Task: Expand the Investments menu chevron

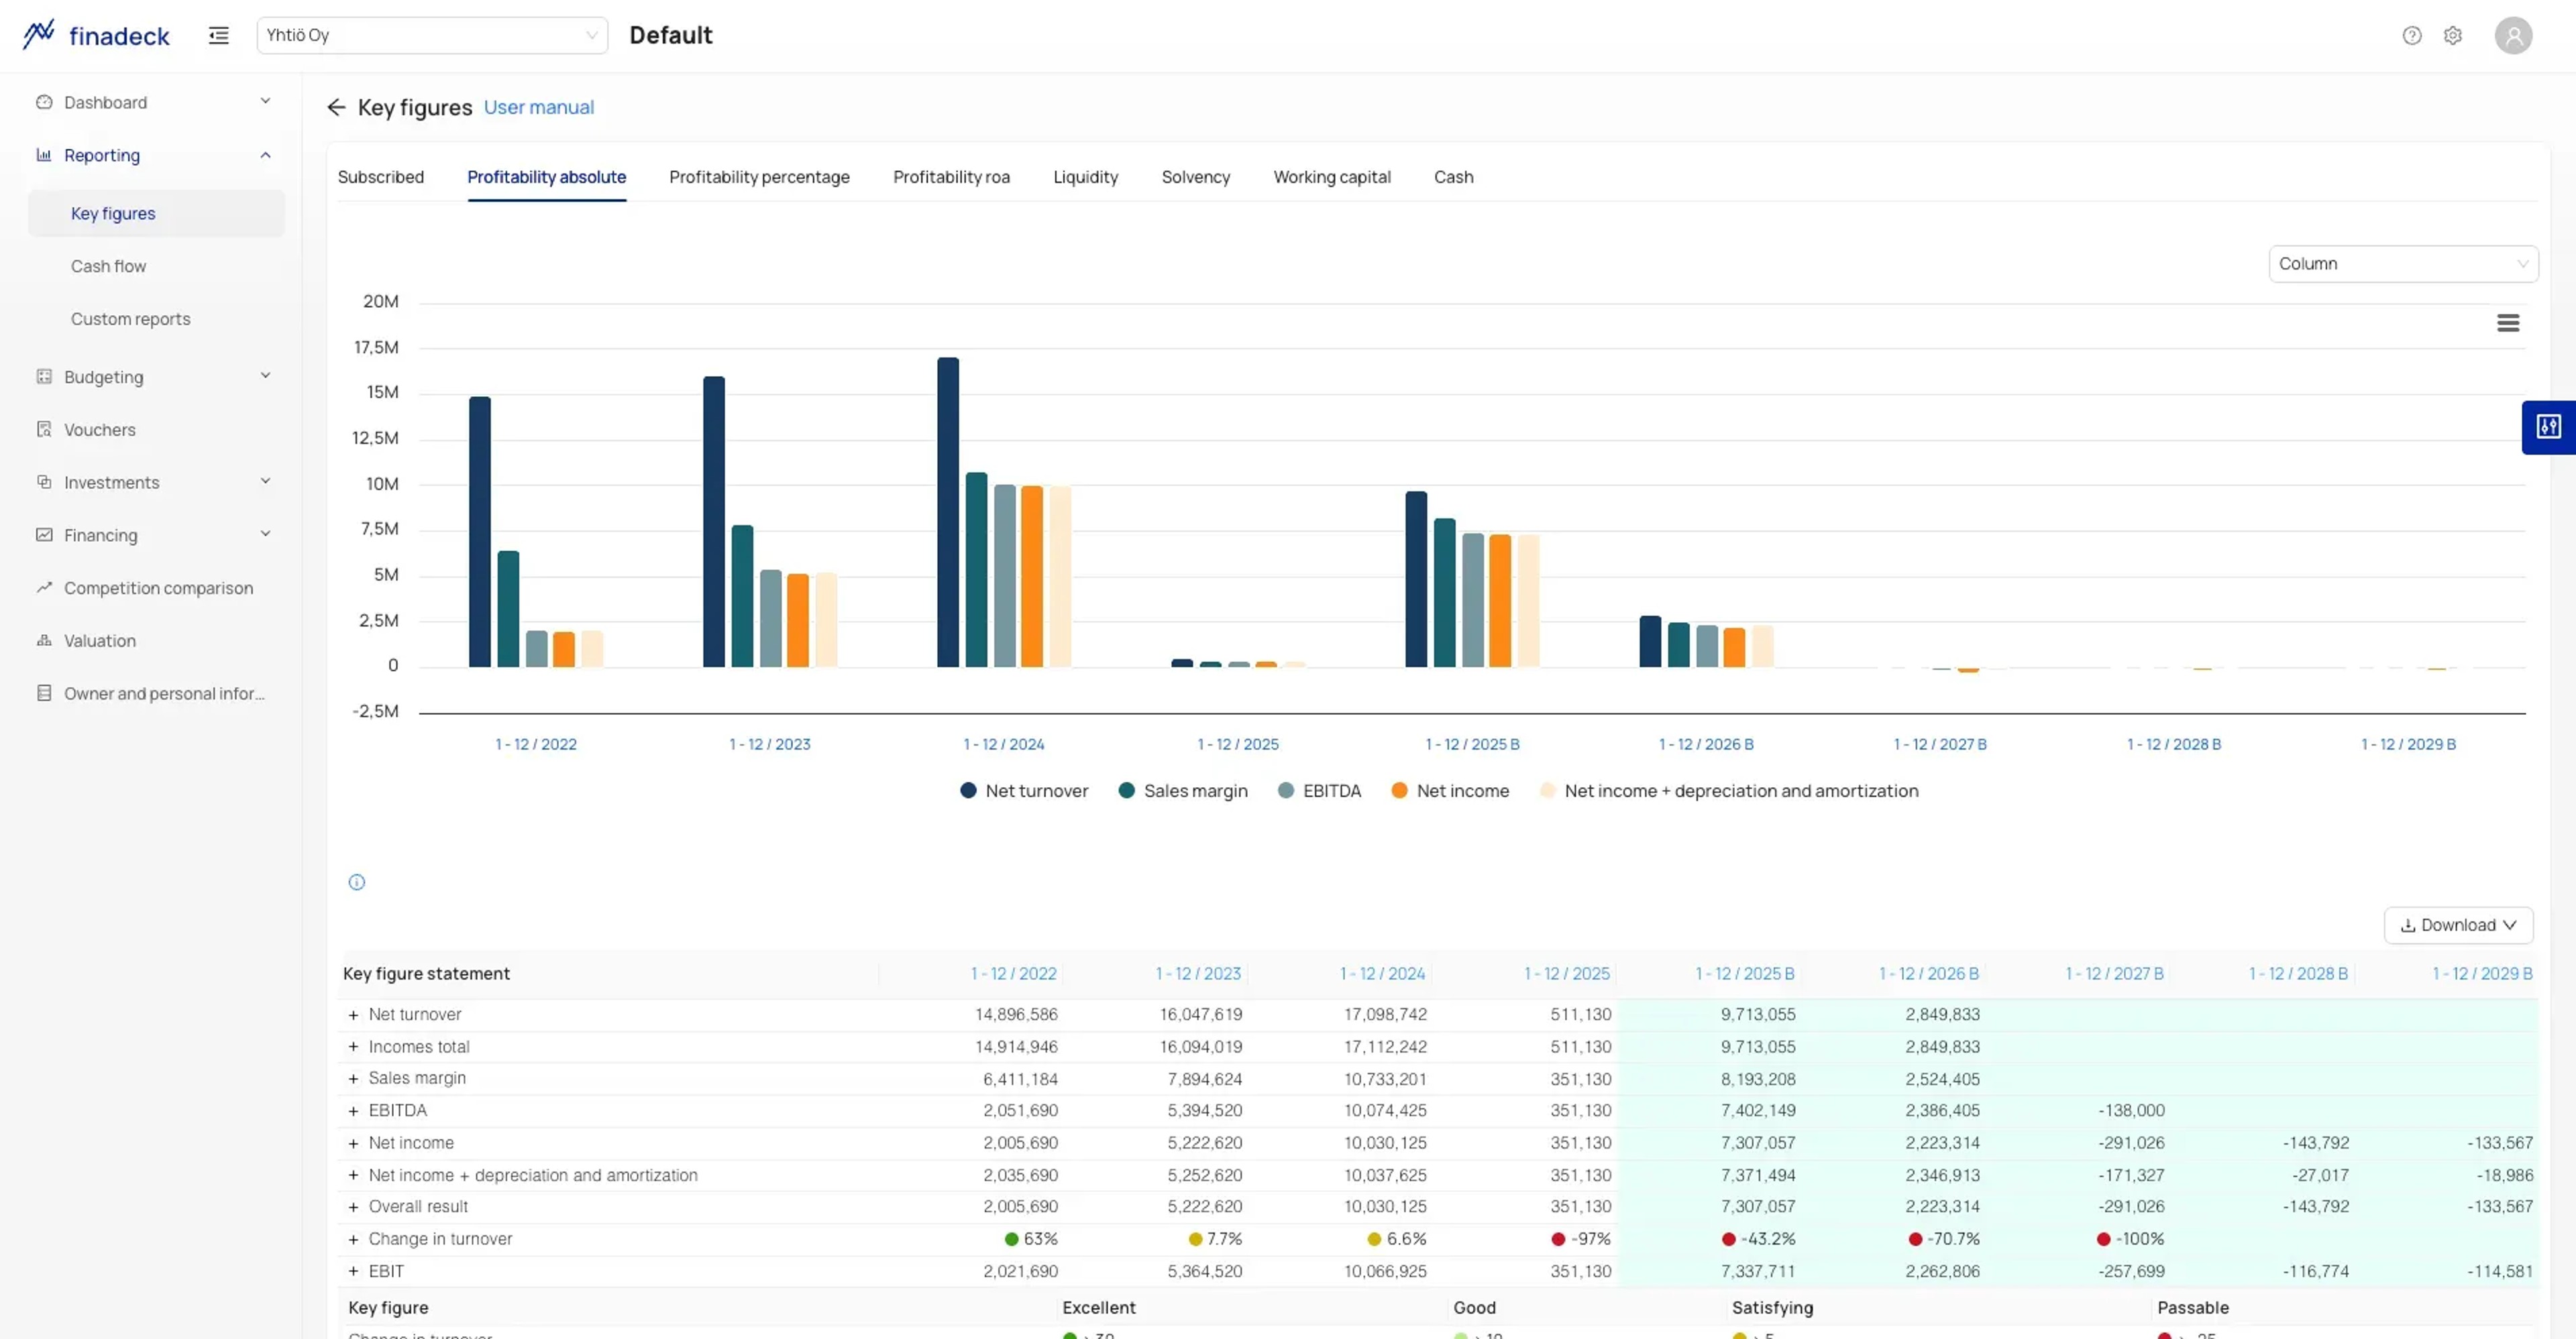Action: [265, 481]
